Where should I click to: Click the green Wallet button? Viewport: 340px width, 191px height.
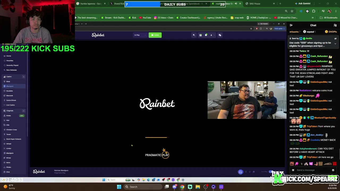(x=155, y=35)
